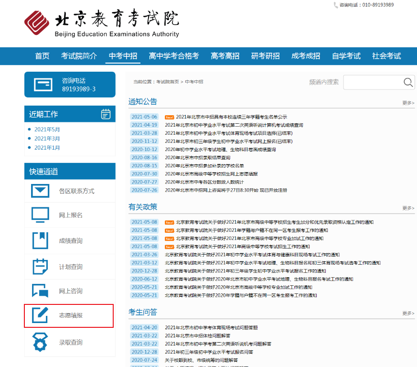
Task: Open 2021年1月 in 近期工作
Action: tap(47, 148)
